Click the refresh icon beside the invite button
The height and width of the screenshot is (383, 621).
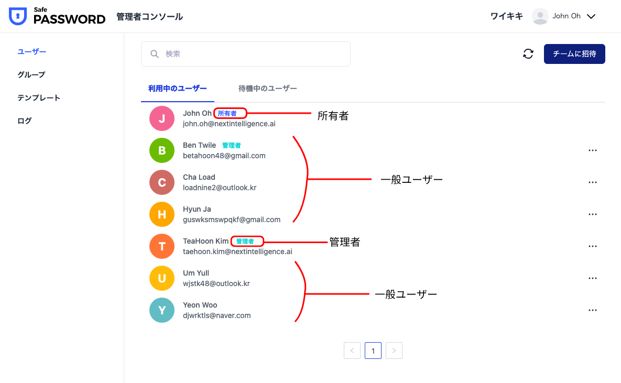pyautogui.click(x=528, y=54)
